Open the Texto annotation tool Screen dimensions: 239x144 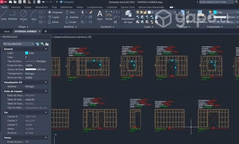(100, 15)
